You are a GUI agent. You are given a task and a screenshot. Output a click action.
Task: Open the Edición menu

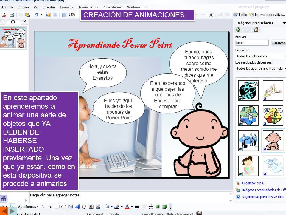click(23, 7)
